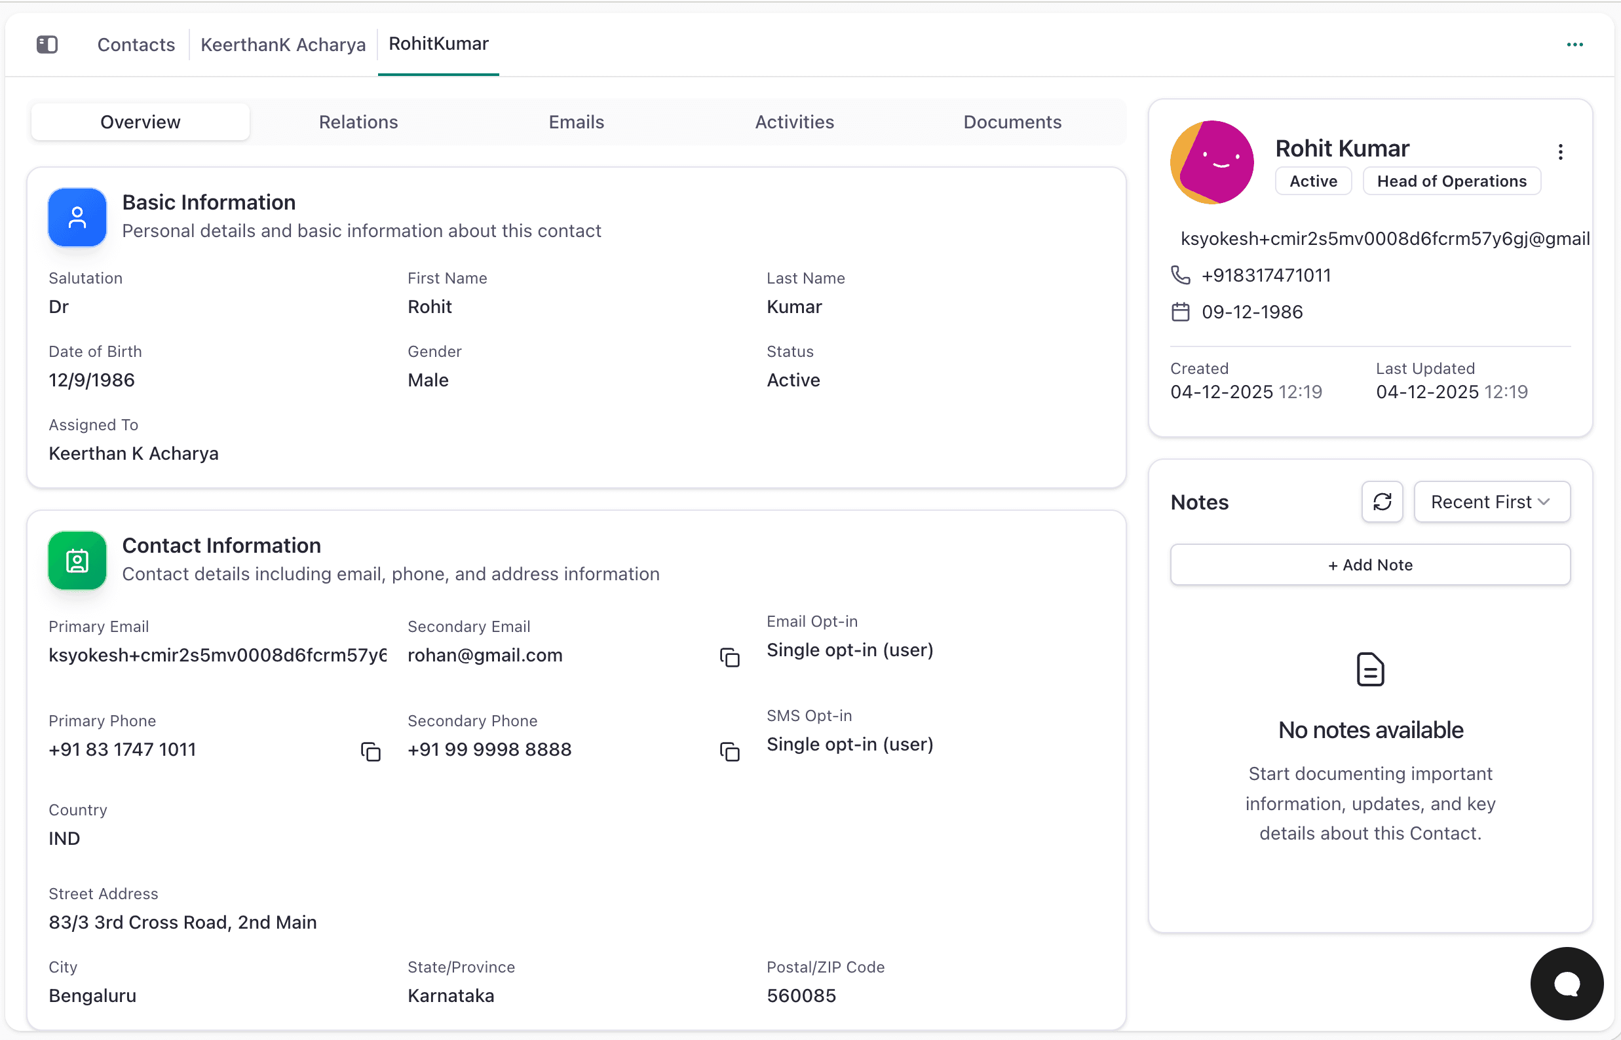Click the primary email value ksyokesh+cmir2s5mv

click(218, 655)
